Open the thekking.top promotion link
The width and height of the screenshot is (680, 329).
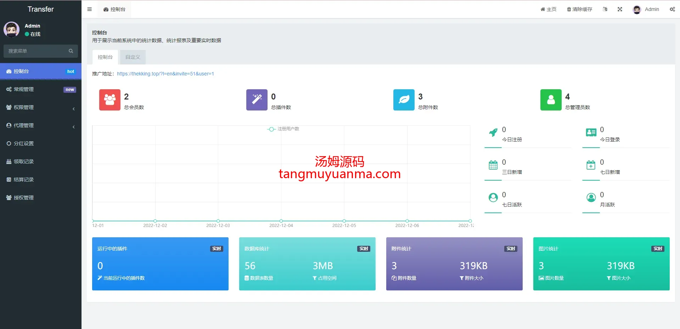165,74
